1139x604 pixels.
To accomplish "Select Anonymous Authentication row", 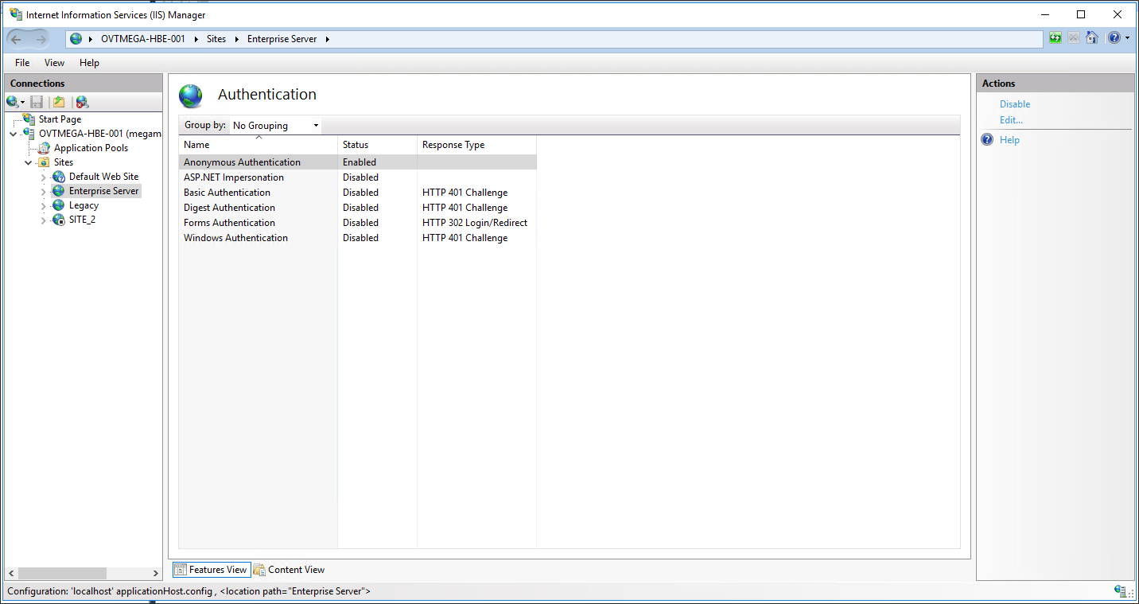I will click(358, 162).
